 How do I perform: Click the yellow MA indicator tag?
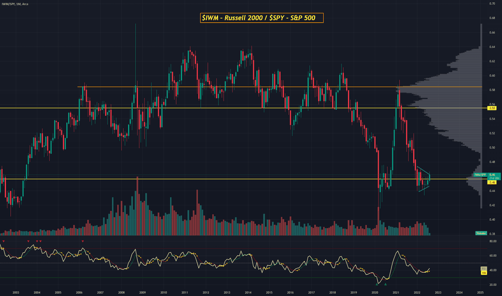(484, 273)
